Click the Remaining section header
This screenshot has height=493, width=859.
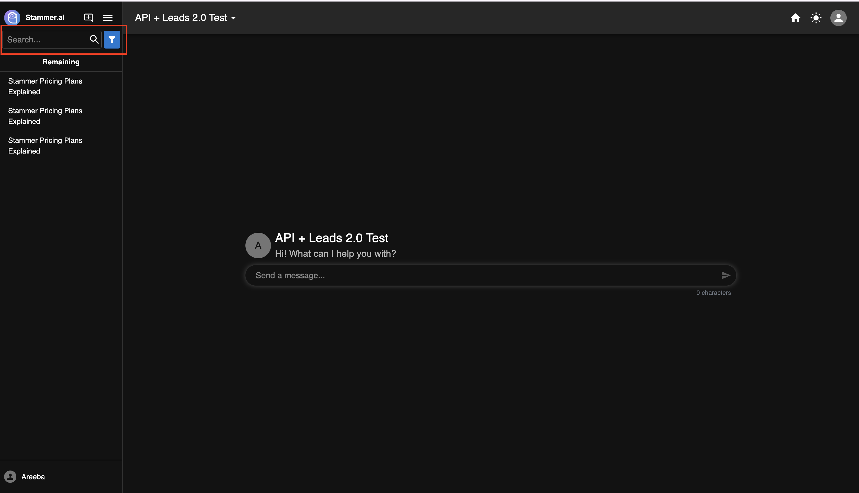coord(61,62)
